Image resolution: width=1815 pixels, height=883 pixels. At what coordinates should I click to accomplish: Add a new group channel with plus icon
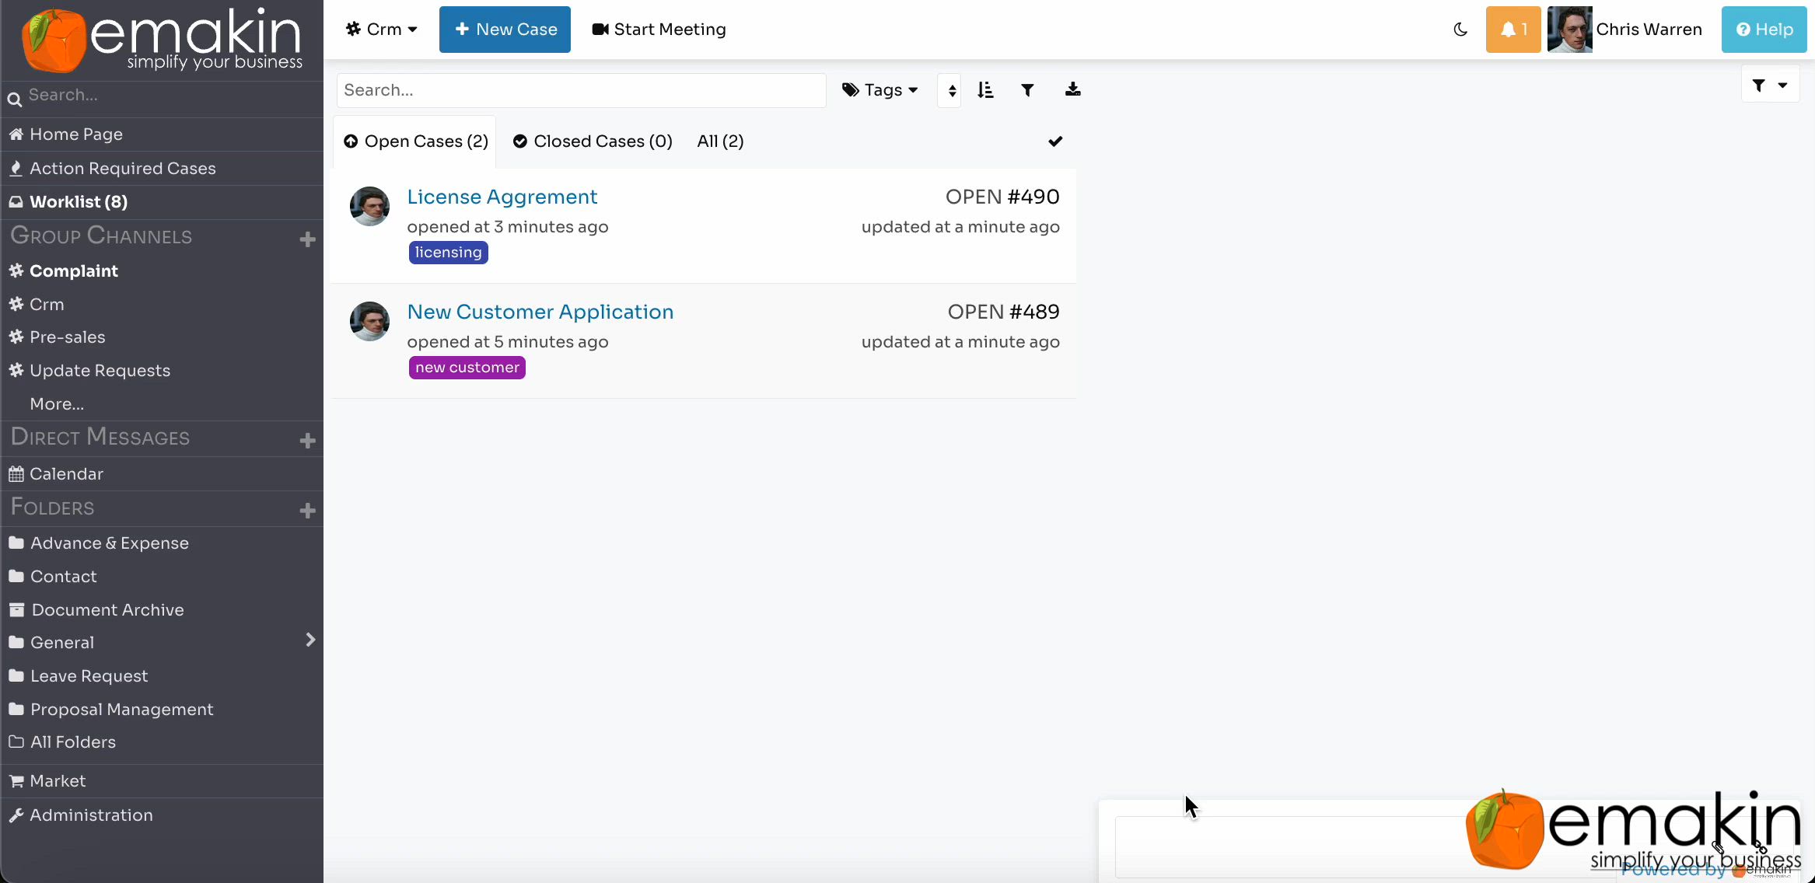(x=307, y=239)
